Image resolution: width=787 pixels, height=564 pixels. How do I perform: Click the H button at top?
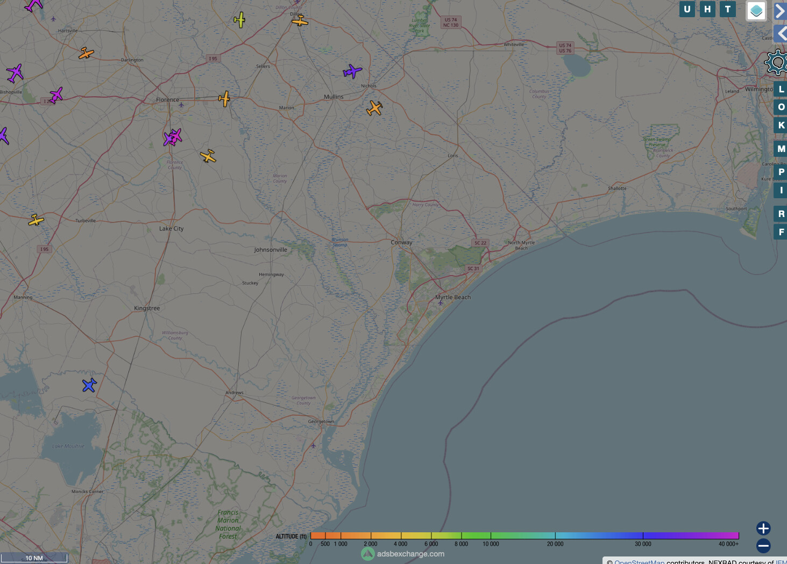click(707, 9)
